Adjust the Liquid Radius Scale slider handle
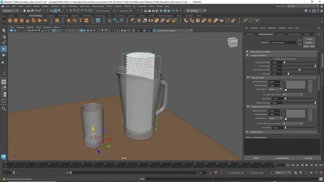The height and width of the screenshot is (182, 324). (x=300, y=70)
